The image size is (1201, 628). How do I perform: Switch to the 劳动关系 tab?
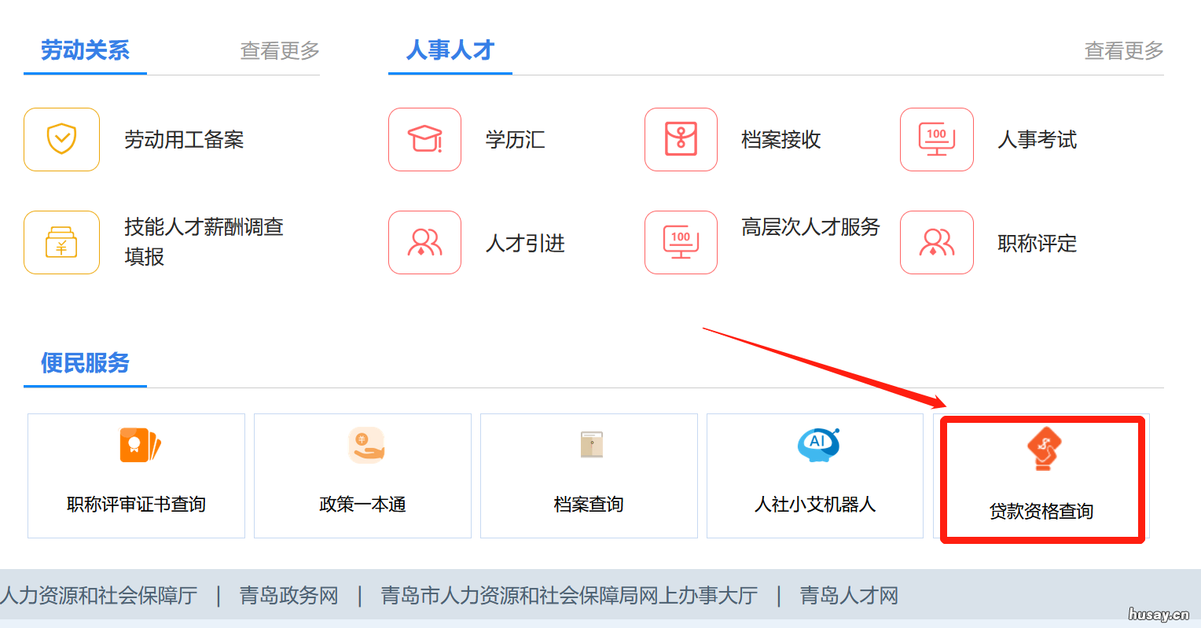coord(84,50)
